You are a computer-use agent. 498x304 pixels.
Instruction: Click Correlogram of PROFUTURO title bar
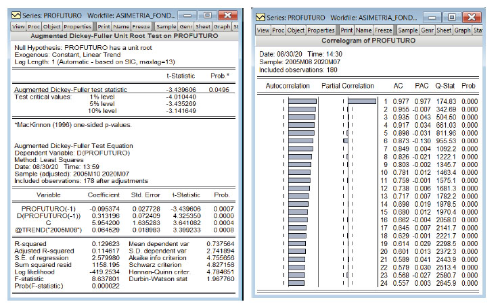(368, 41)
